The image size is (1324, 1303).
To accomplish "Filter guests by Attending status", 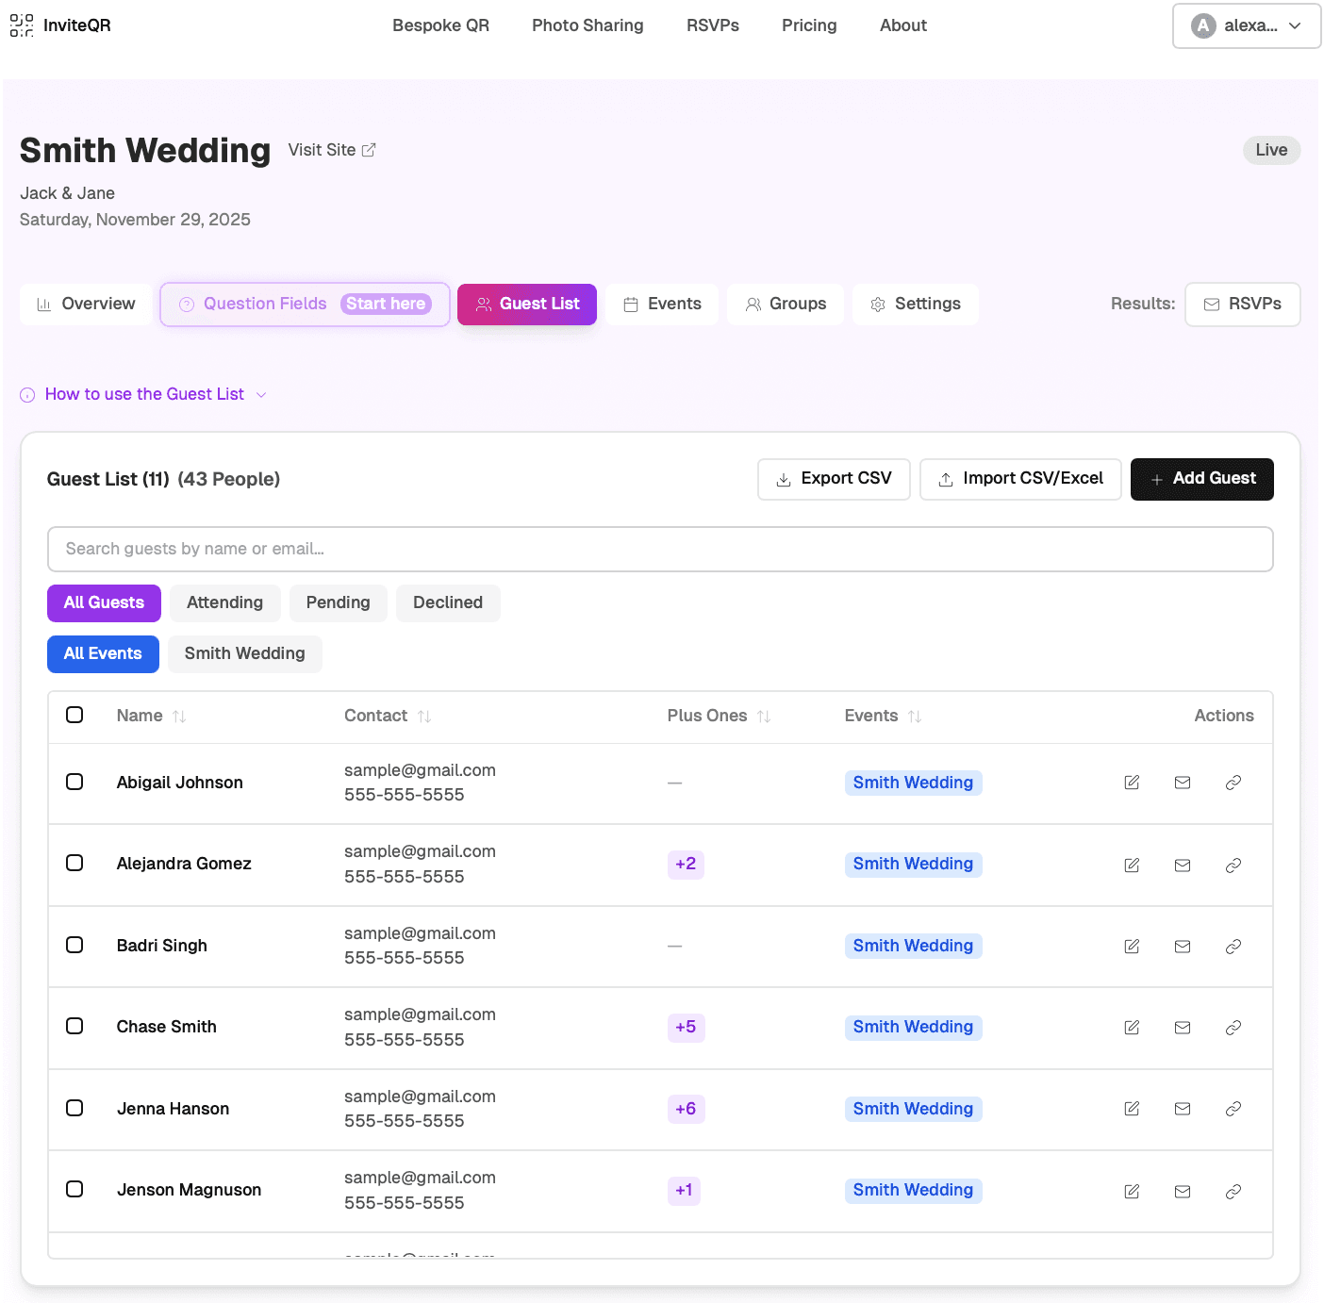I will [224, 602].
